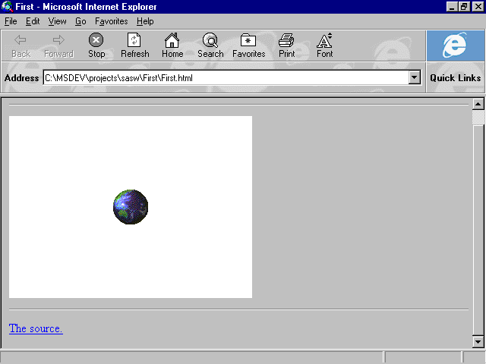Image resolution: width=486 pixels, height=364 pixels.
Task: Go to the Home page
Action: [x=172, y=45]
